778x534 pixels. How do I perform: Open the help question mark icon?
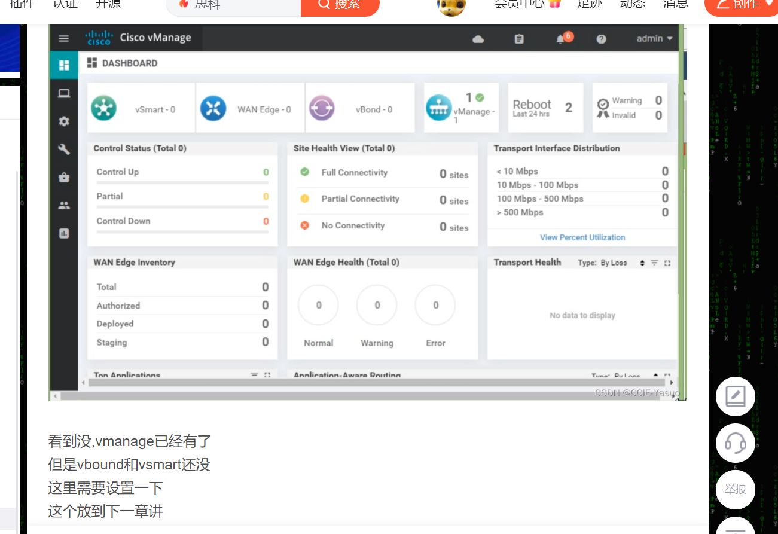601,39
